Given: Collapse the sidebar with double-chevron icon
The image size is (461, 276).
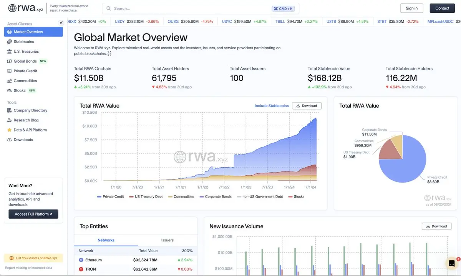Looking at the screenshot, I should tap(61, 23).
